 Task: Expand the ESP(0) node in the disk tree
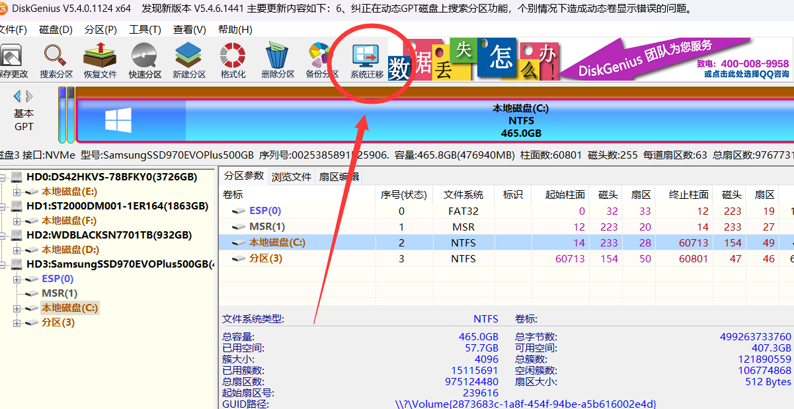pos(17,280)
